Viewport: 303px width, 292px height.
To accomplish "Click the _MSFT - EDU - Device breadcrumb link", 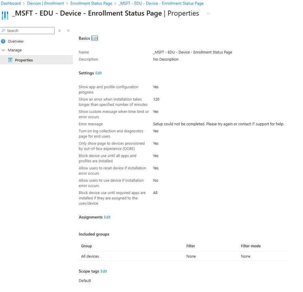I will click(161, 4).
